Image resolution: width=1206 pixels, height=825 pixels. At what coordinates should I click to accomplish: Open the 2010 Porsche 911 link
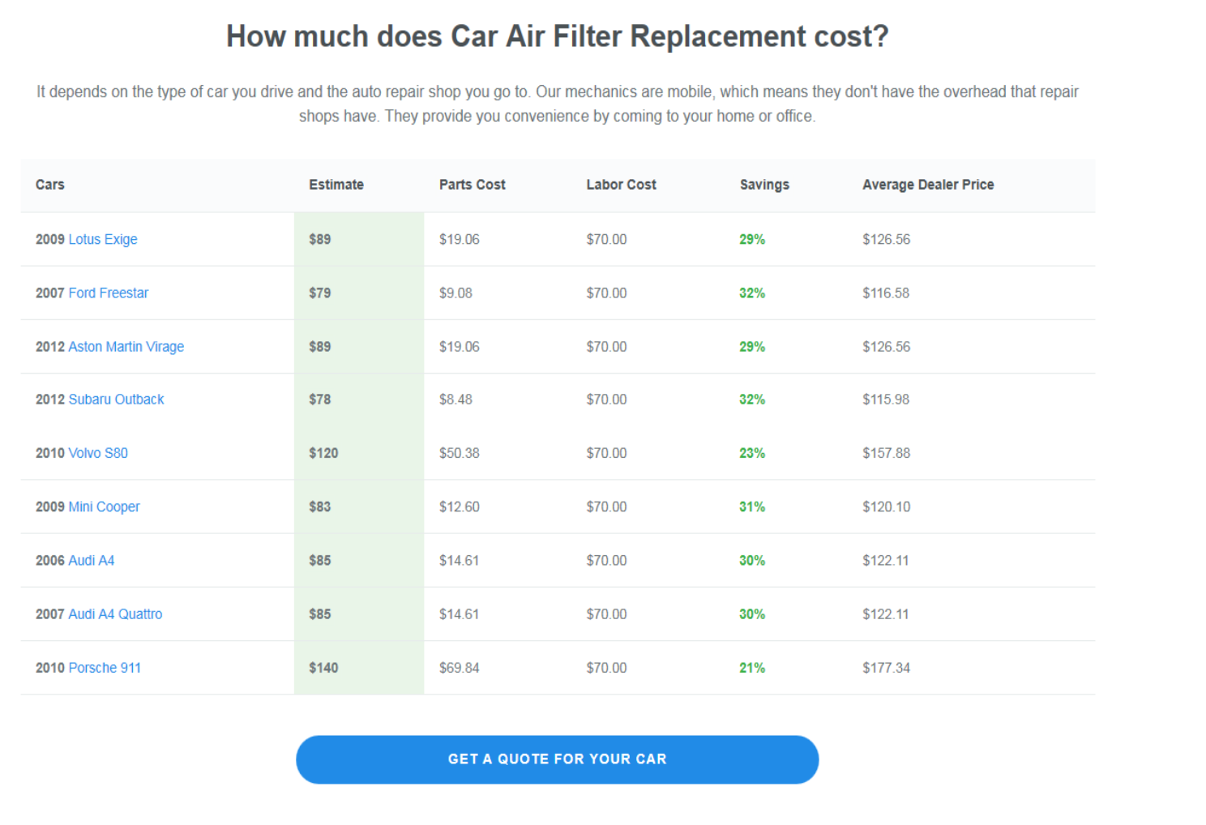click(x=105, y=668)
